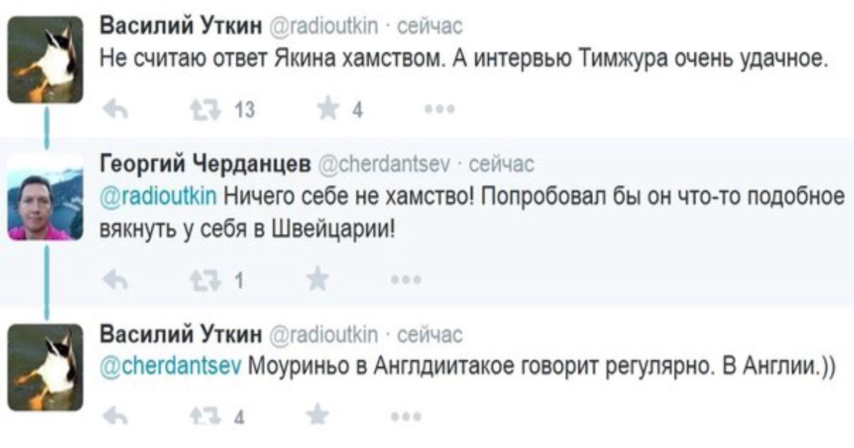Reply to the Mourinho tweet
The image size is (854, 448).
tap(115, 415)
